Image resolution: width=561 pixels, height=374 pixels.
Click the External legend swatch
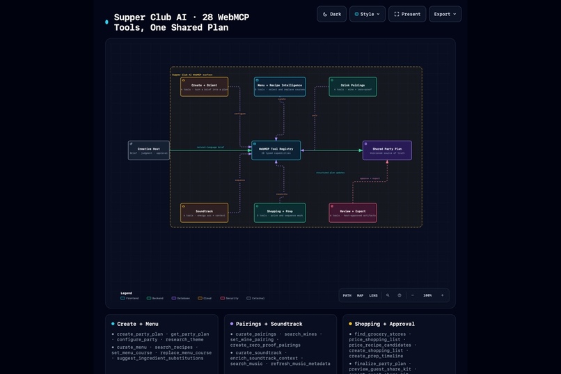tap(248, 298)
